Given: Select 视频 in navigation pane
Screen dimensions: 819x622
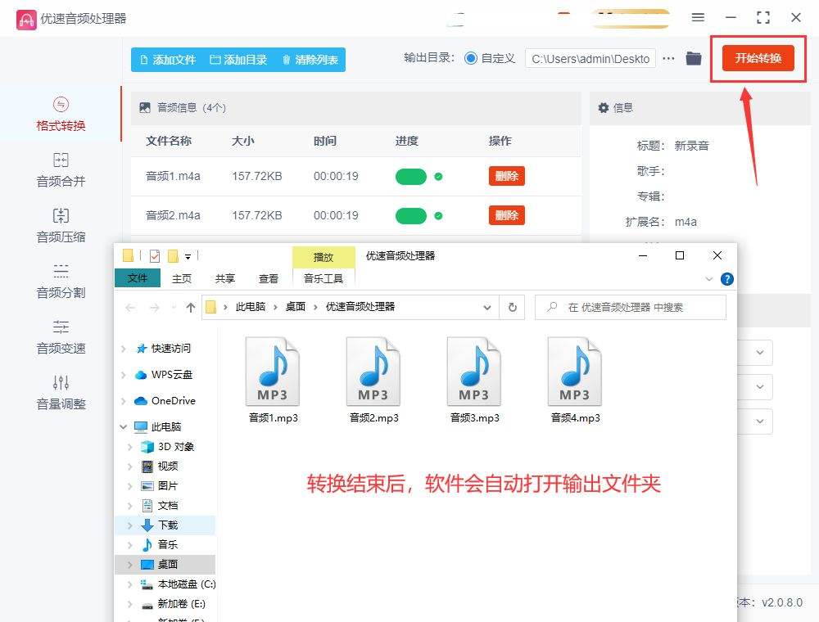Looking at the screenshot, I should pyautogui.click(x=168, y=466).
